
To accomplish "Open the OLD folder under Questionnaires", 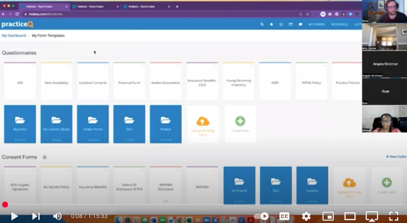I will [129, 124].
